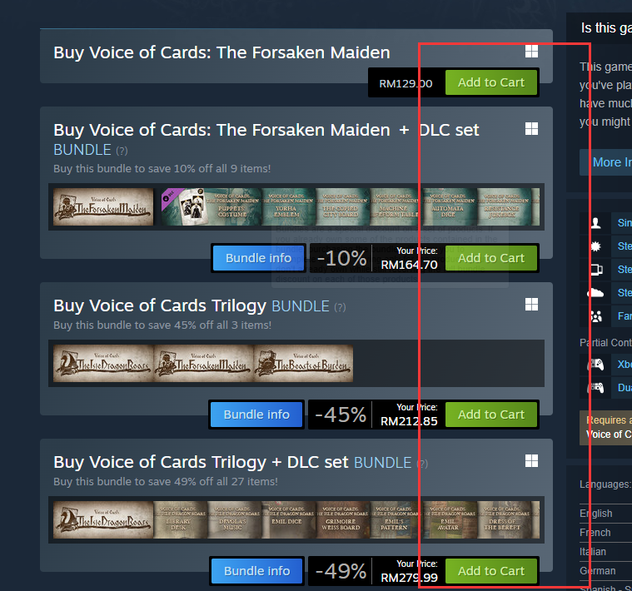The width and height of the screenshot is (632, 591).
Task: Click Windows icon on Trilogy DLC set bundle
Action: tap(531, 460)
